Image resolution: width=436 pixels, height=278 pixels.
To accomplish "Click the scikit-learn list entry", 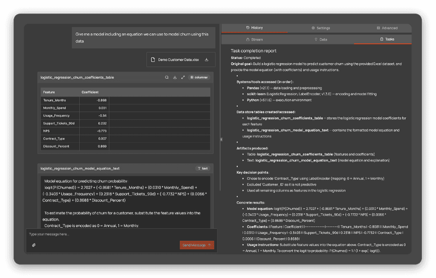I will click(x=312, y=94).
